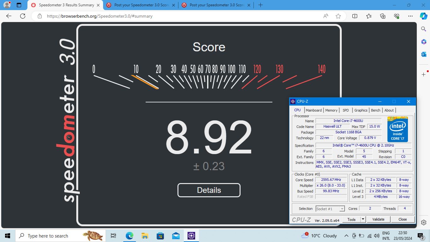Click Intel Core i7 logo in CPU-Z
The image size is (430, 242).
[398, 129]
